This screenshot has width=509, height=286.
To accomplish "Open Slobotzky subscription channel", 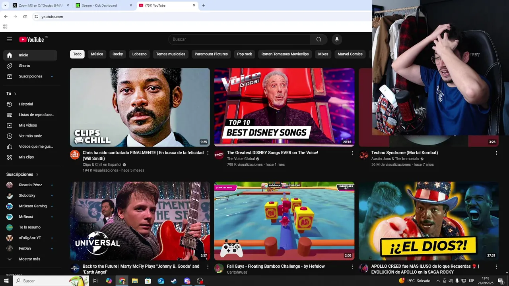I will [30, 195].
